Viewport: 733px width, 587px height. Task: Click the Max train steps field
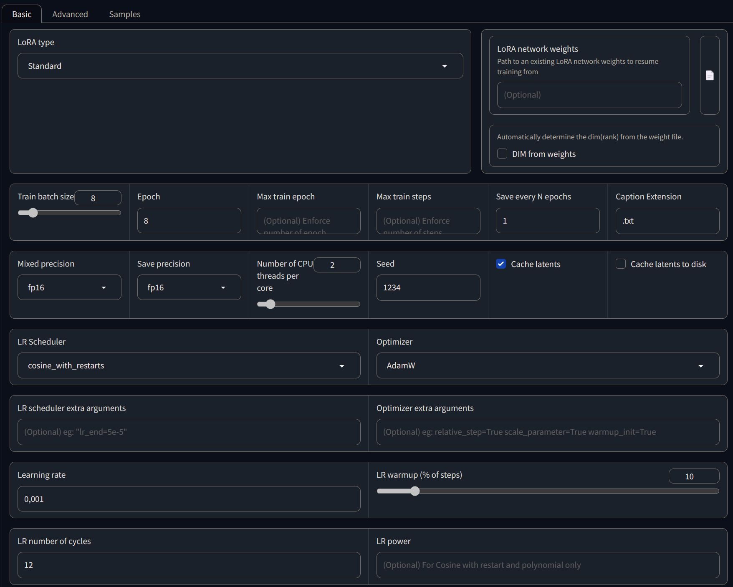(428, 221)
